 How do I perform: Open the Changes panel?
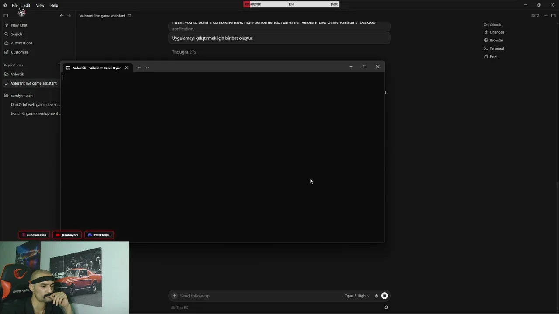pyautogui.click(x=494, y=32)
